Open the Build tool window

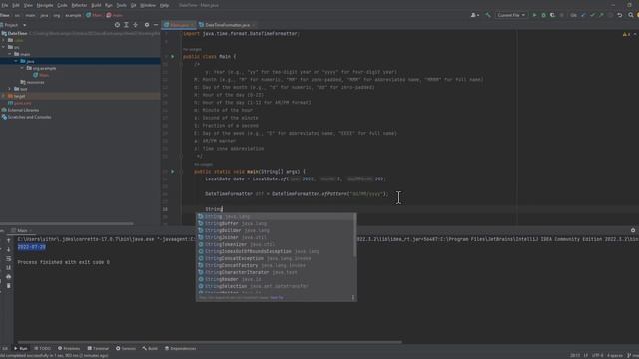coord(150,348)
